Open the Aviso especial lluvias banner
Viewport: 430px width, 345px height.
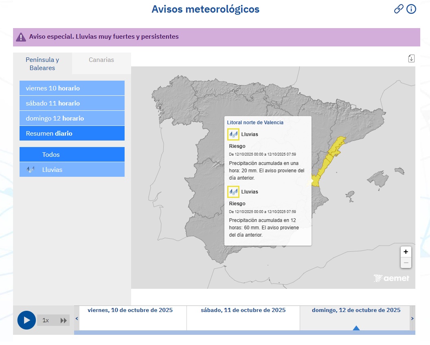104,37
